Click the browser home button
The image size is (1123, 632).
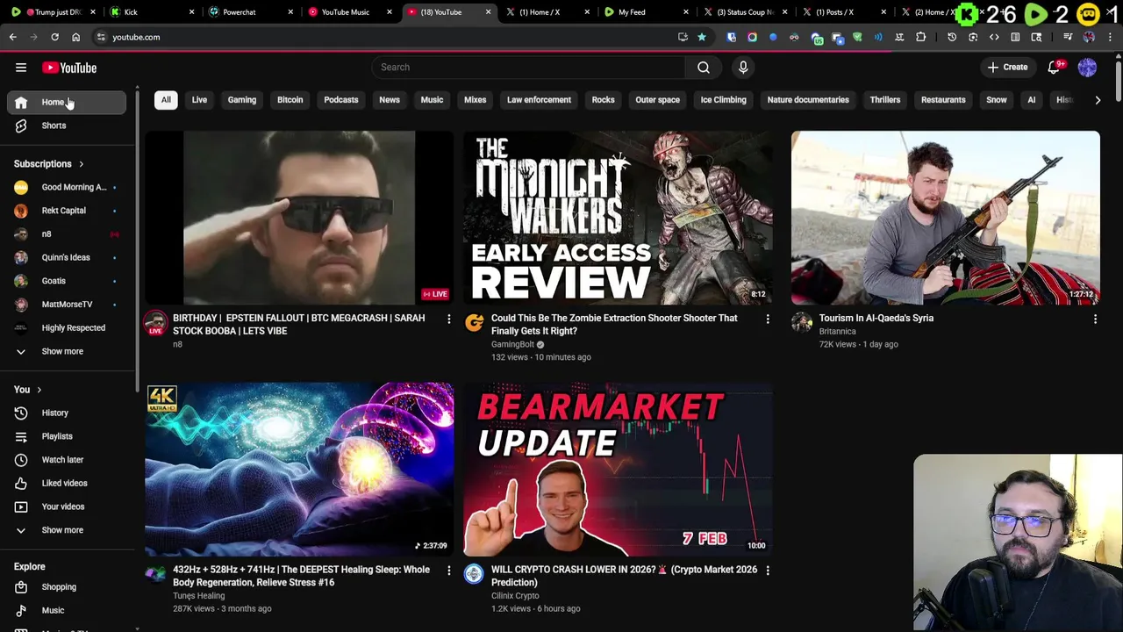[x=75, y=37]
